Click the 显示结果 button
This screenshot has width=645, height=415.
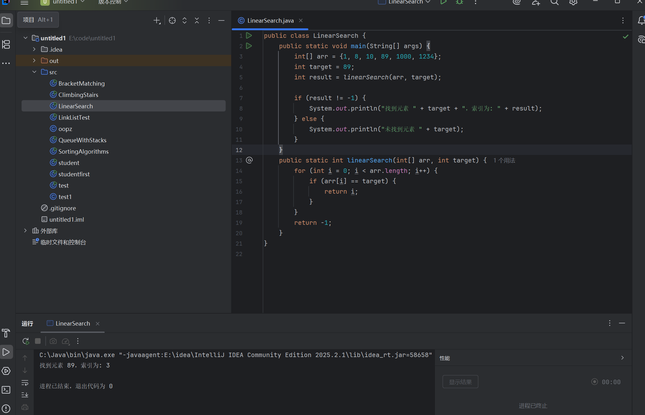pos(460,382)
